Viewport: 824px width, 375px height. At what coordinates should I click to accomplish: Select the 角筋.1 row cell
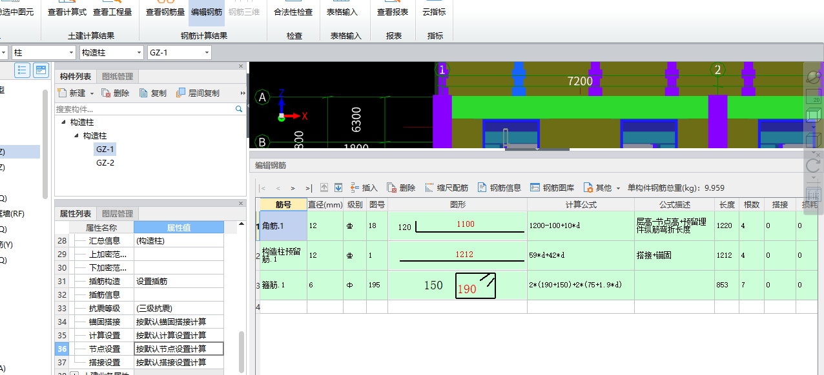coord(283,226)
